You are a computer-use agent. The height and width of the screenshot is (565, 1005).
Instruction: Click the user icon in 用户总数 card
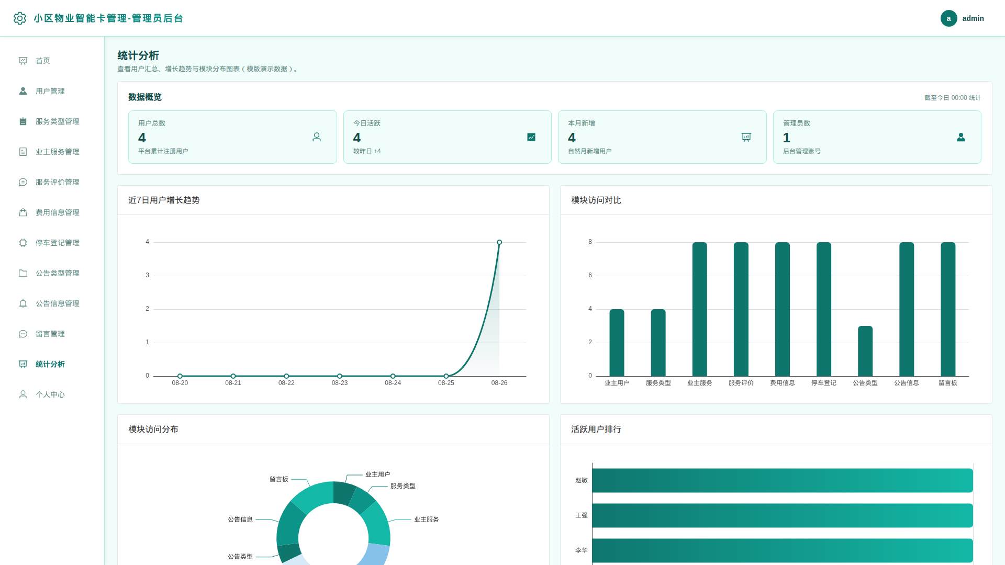tap(317, 137)
